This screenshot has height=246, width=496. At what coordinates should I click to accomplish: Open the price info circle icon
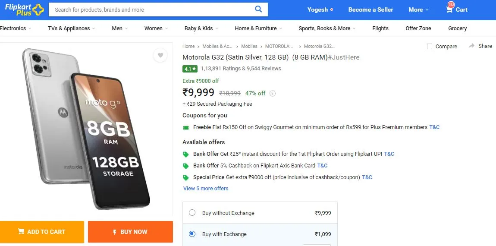(x=272, y=93)
